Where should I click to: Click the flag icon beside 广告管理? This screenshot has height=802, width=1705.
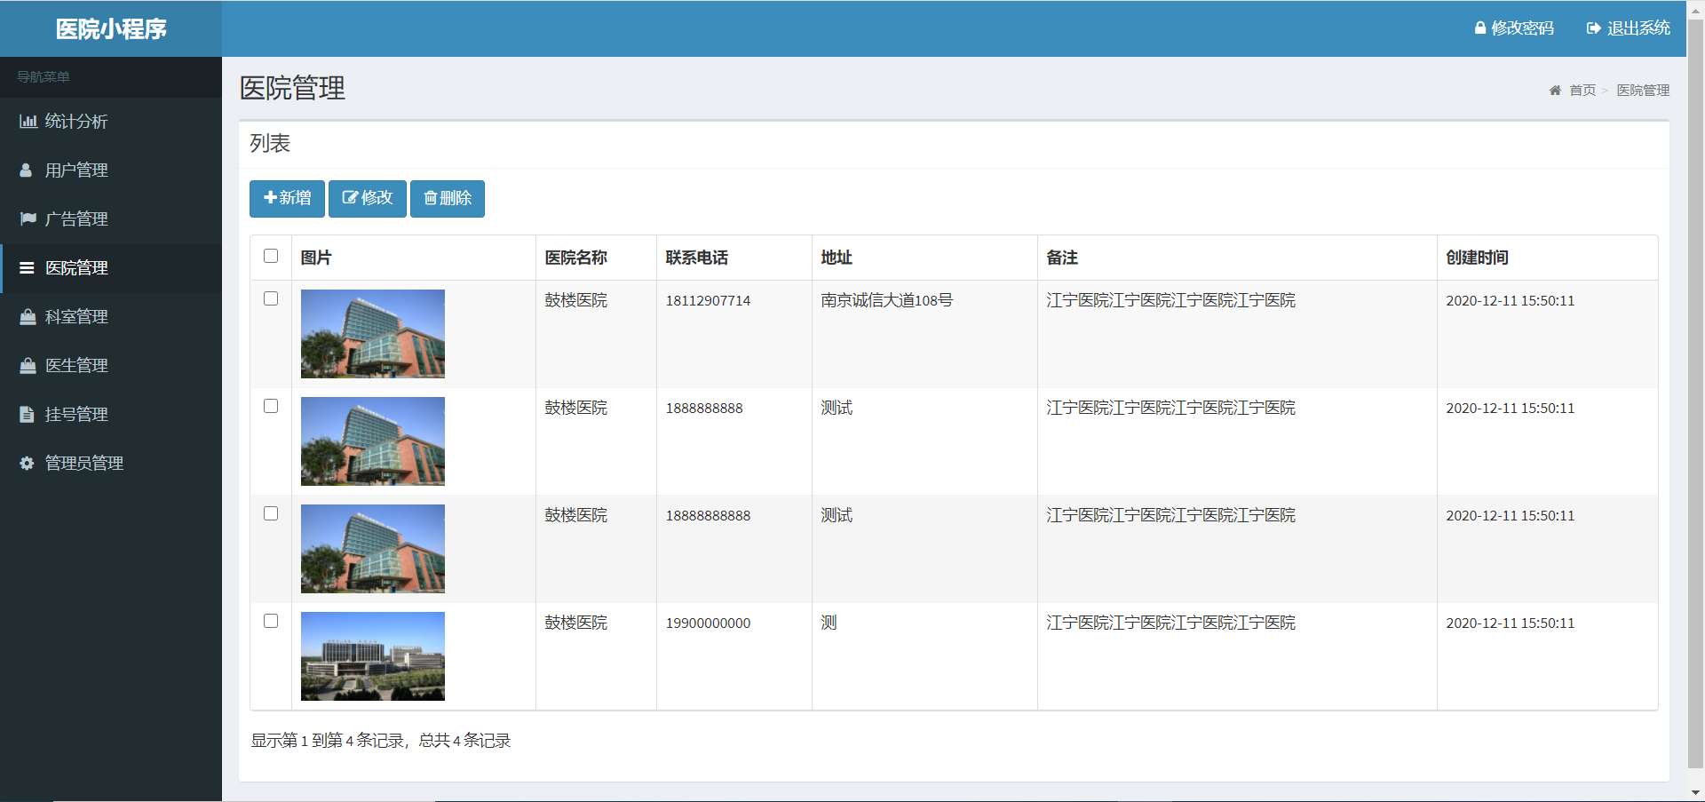(28, 219)
